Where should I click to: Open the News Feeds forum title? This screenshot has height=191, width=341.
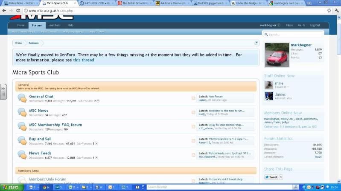tap(40, 153)
